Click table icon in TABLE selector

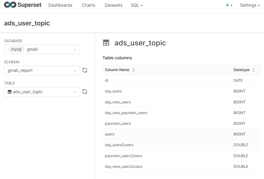coord(10,92)
